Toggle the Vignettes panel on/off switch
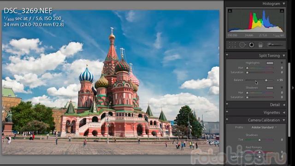Viewport: 295px width, 166px height. coord(227,112)
